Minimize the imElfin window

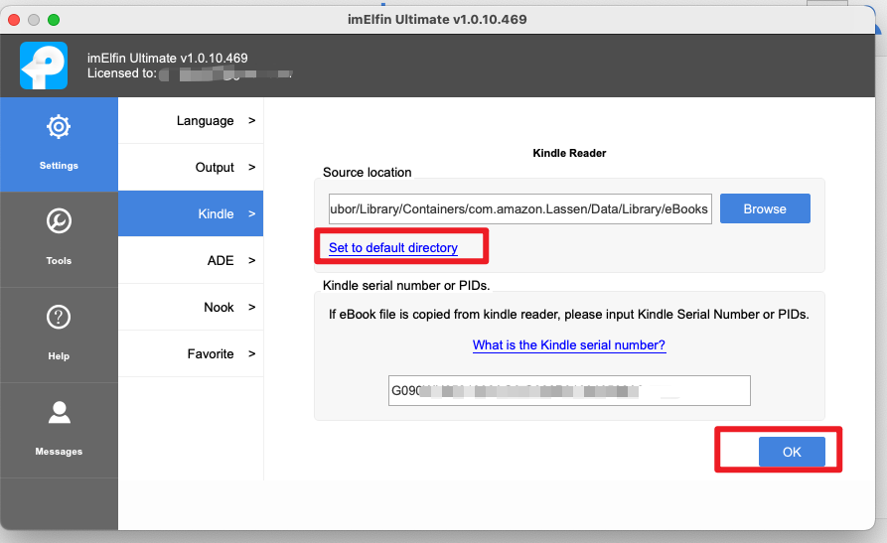click(x=34, y=20)
